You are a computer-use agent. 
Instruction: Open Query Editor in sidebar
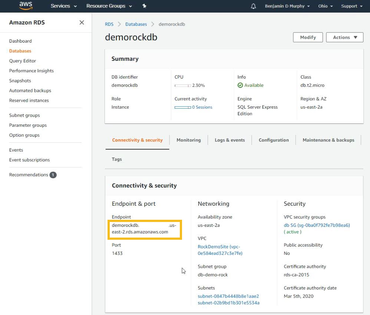pos(22,61)
